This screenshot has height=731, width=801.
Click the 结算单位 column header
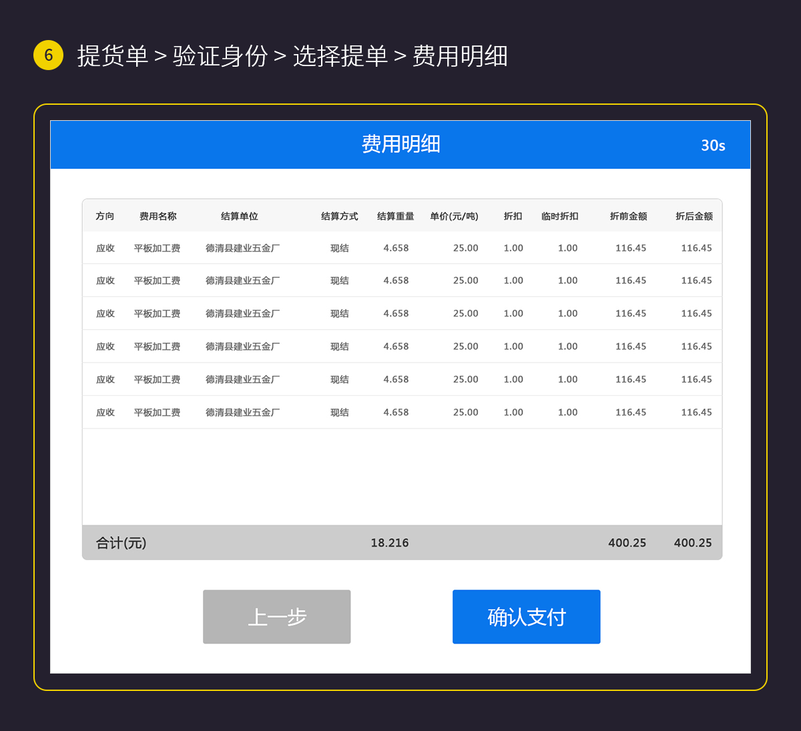[x=239, y=216]
